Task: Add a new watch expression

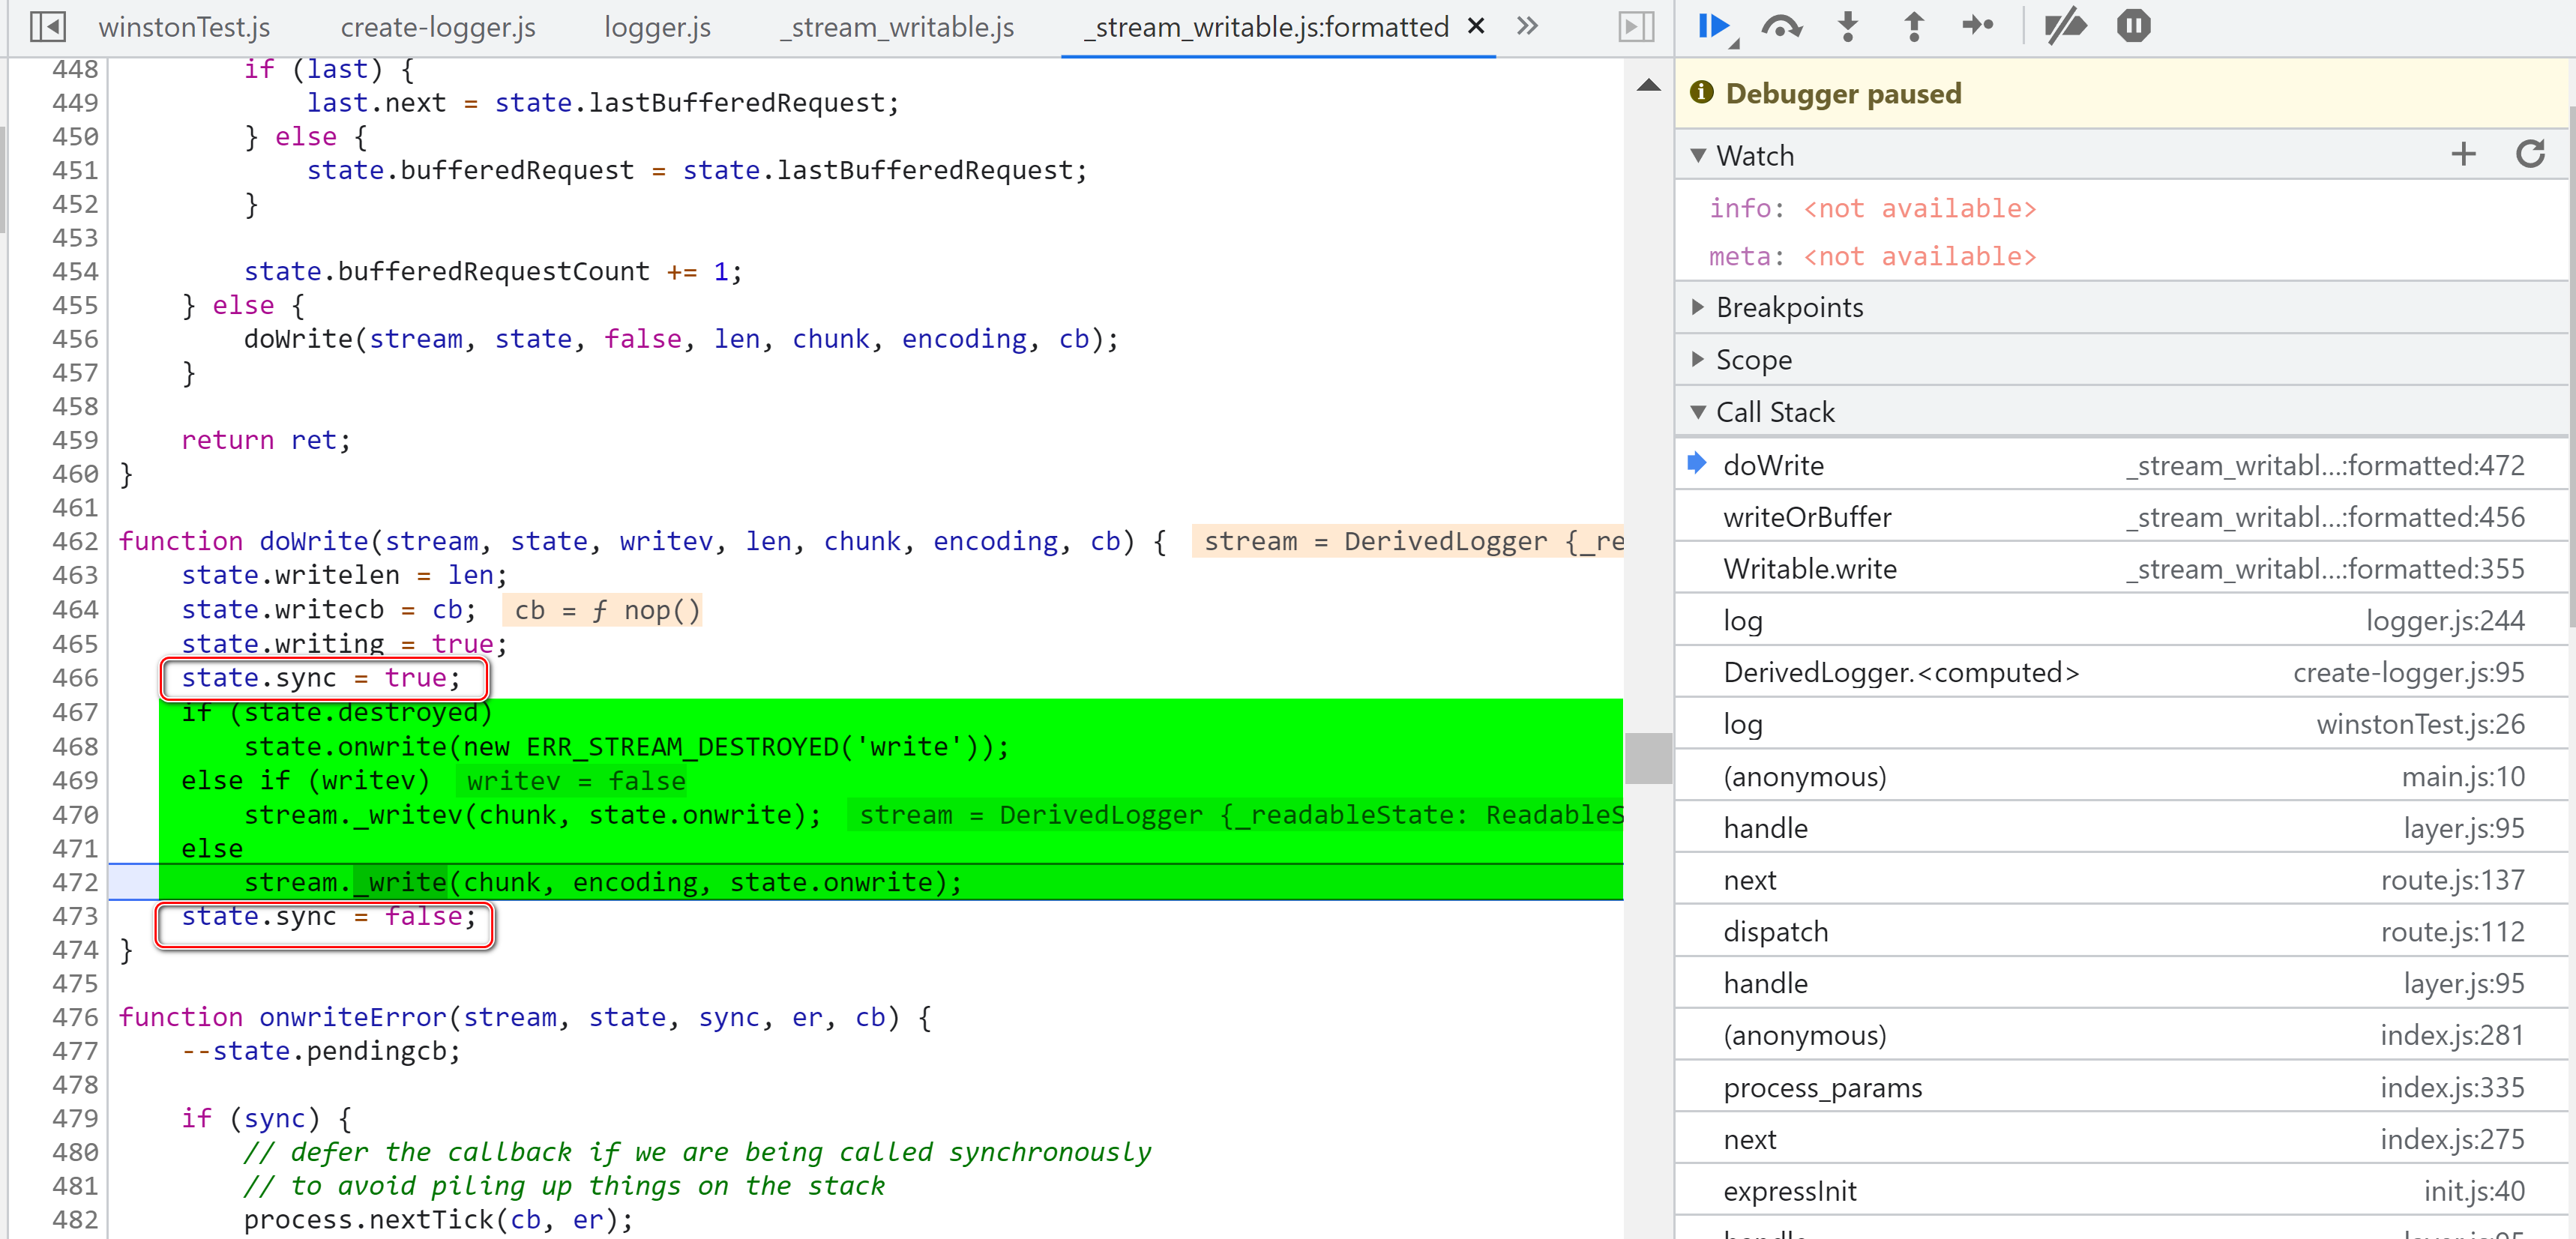Action: coord(2463,154)
